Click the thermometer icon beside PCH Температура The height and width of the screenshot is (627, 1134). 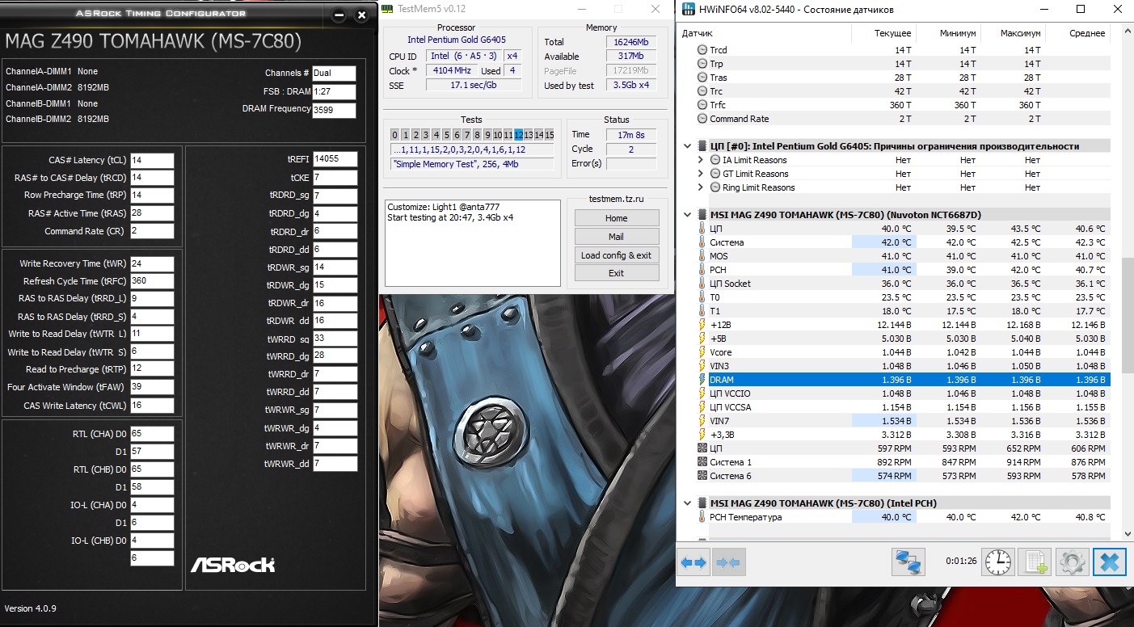[702, 517]
